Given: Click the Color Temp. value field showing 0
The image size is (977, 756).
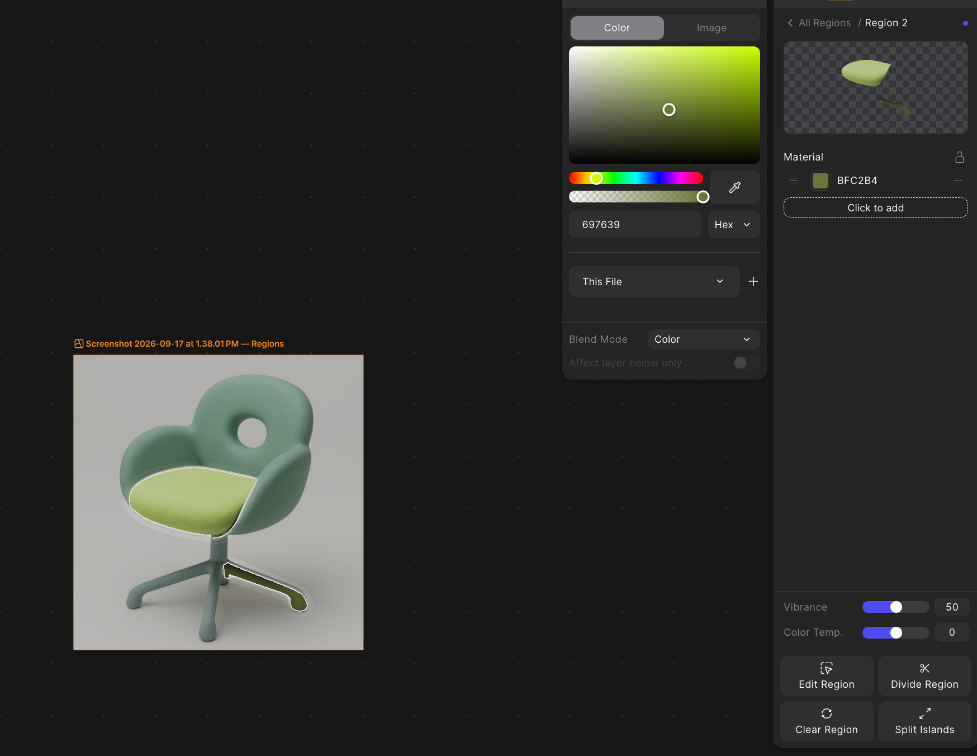Looking at the screenshot, I should [951, 632].
